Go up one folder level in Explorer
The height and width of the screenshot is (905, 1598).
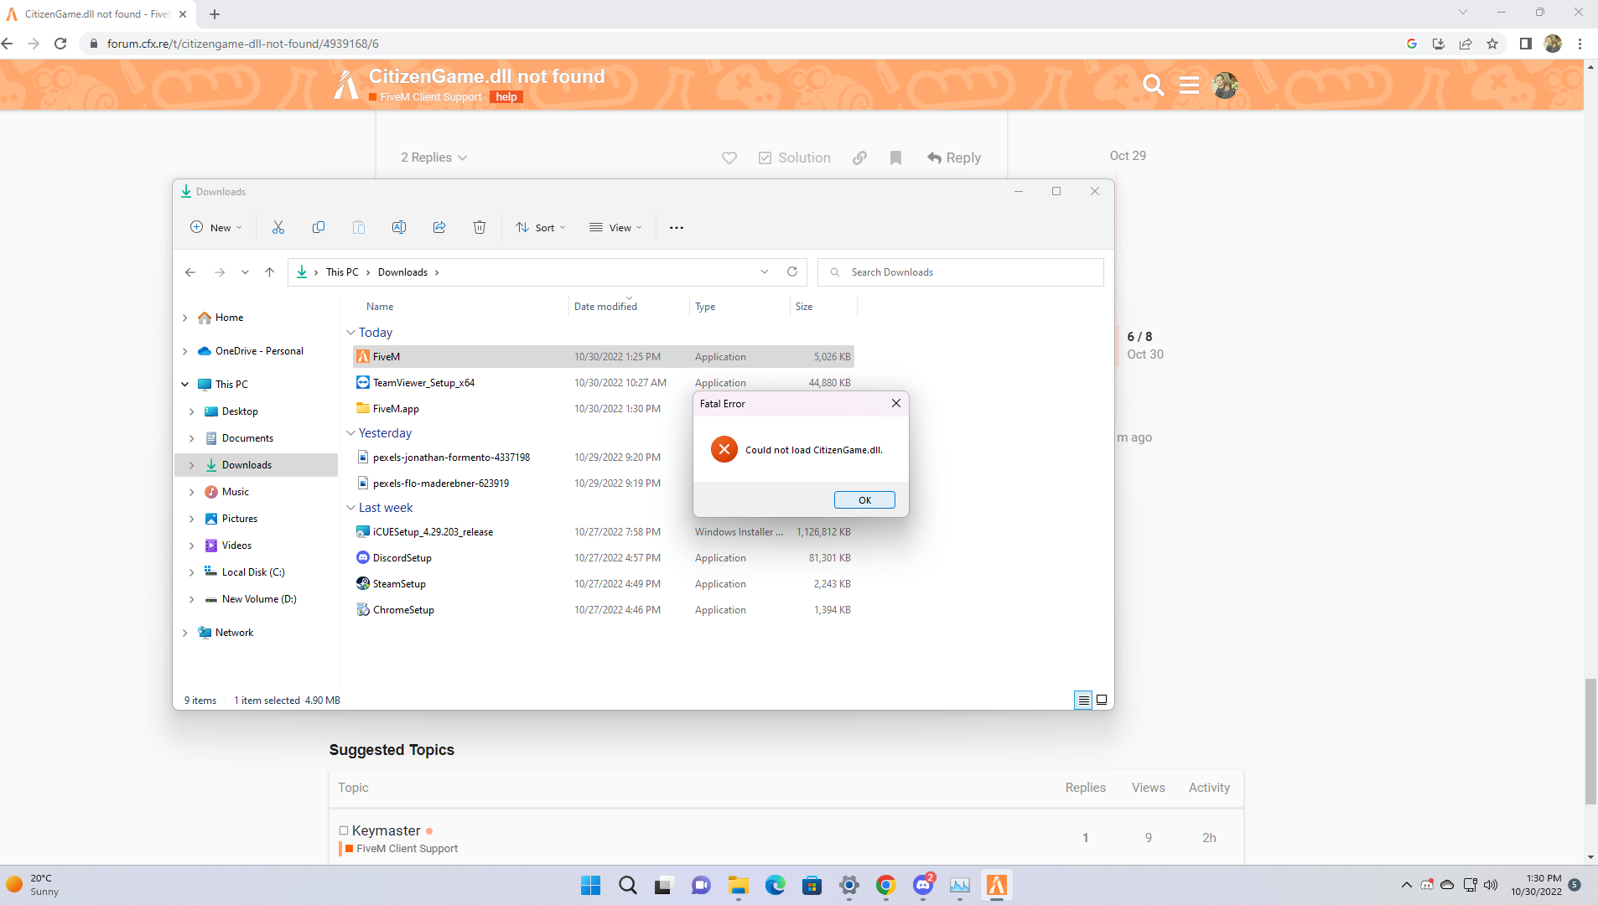(x=269, y=272)
